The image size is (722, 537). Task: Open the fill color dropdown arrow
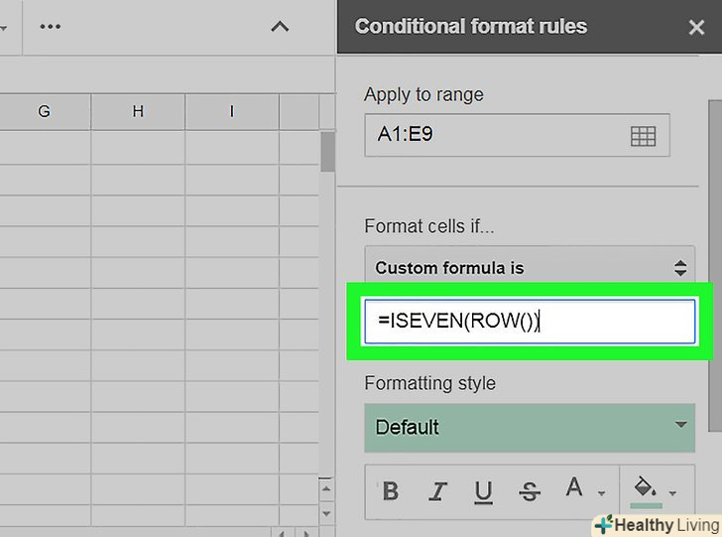(674, 493)
